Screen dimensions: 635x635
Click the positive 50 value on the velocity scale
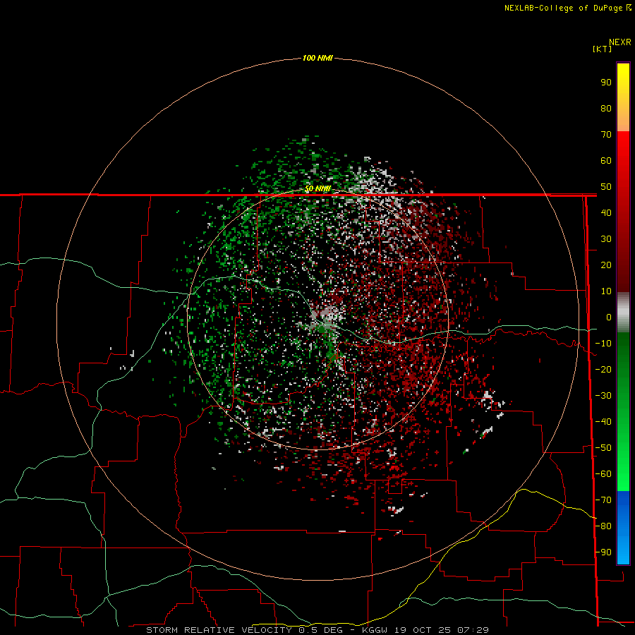606,187
